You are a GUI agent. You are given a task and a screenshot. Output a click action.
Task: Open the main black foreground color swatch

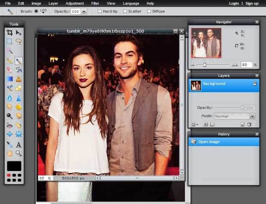click(x=14, y=166)
